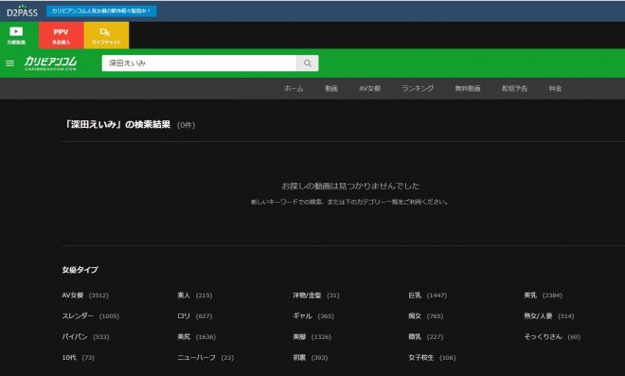Select the red PPV tile
This screenshot has height=376, width=625.
61,35
